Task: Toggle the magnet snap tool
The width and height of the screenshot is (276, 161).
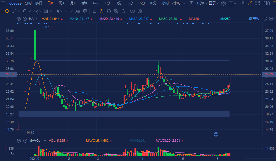Action: [x=101, y=11]
